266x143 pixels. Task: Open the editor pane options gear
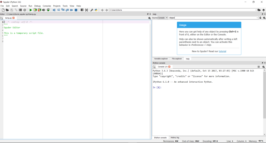click(x=149, y=18)
